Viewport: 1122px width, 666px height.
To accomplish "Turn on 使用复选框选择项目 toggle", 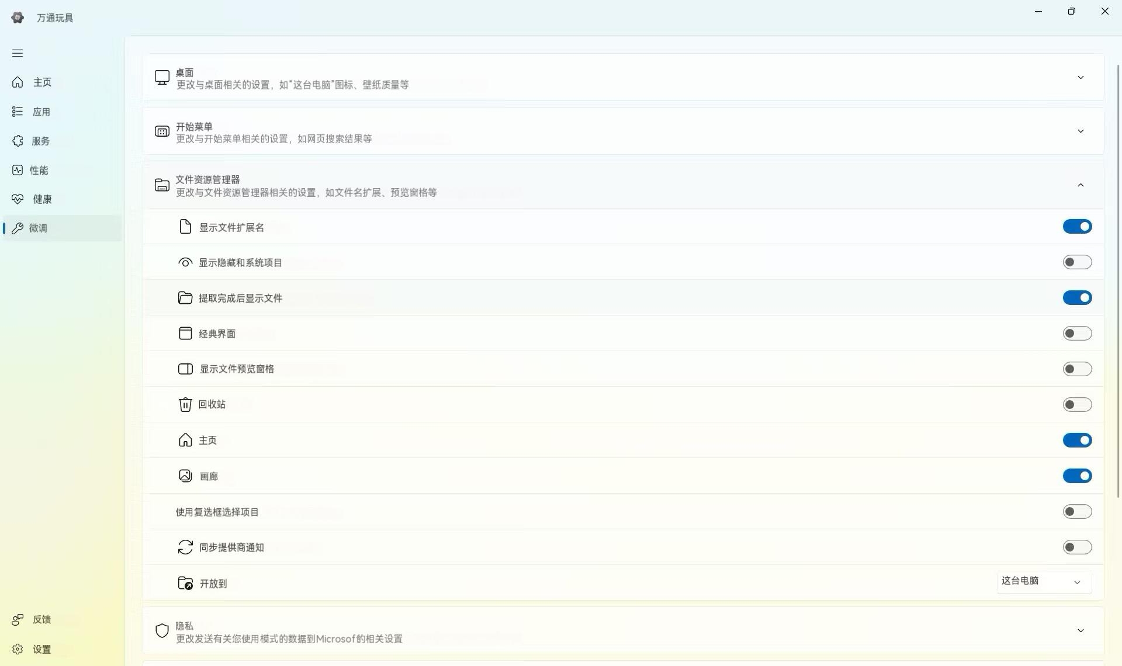I will click(1077, 512).
